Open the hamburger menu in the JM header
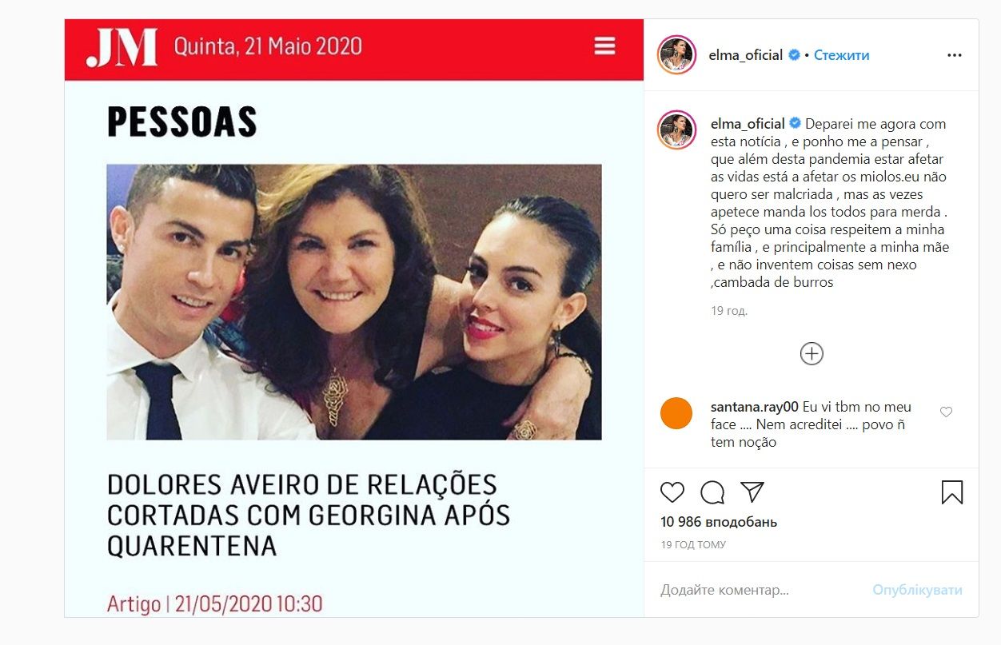 (605, 46)
